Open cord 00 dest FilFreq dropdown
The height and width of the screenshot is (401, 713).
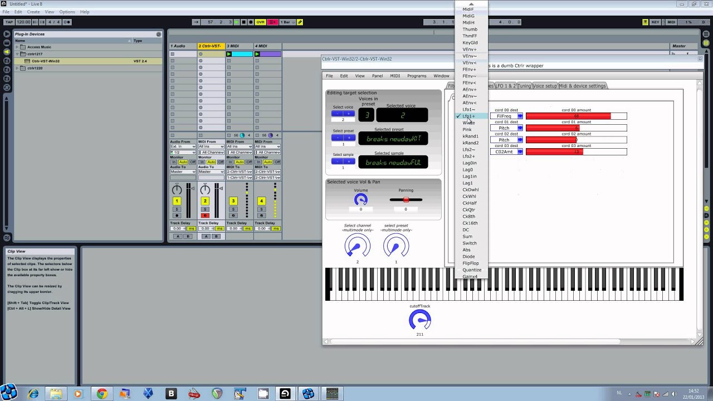coord(507,116)
